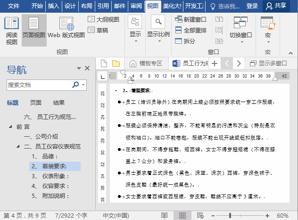Click the 共享 share button
Image resolution: width=298 pixels, height=220 pixels.
(x=276, y=6)
